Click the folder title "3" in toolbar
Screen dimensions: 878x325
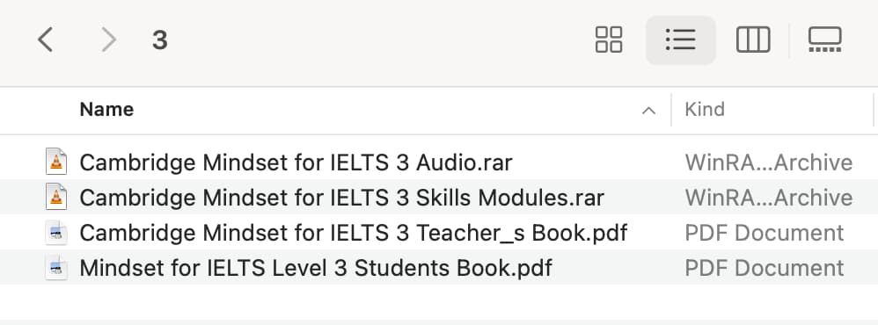tap(160, 40)
